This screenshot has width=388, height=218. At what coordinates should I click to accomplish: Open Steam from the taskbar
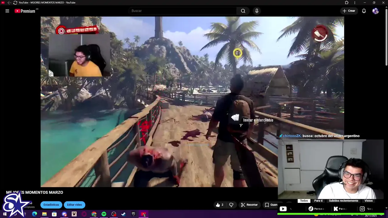123,214
